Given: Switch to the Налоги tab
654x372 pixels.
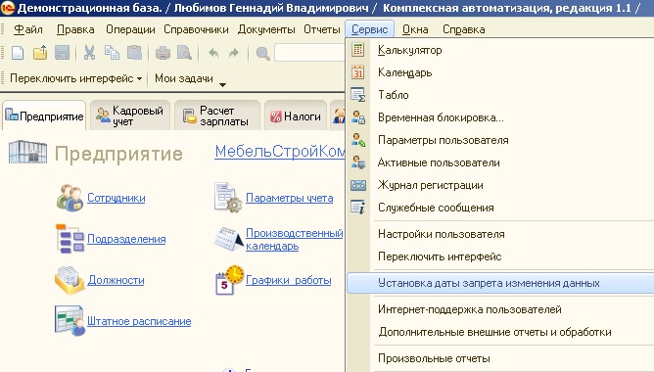Looking at the screenshot, I should [x=296, y=116].
